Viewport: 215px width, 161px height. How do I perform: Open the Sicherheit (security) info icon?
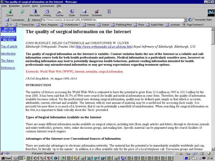(97, 13)
